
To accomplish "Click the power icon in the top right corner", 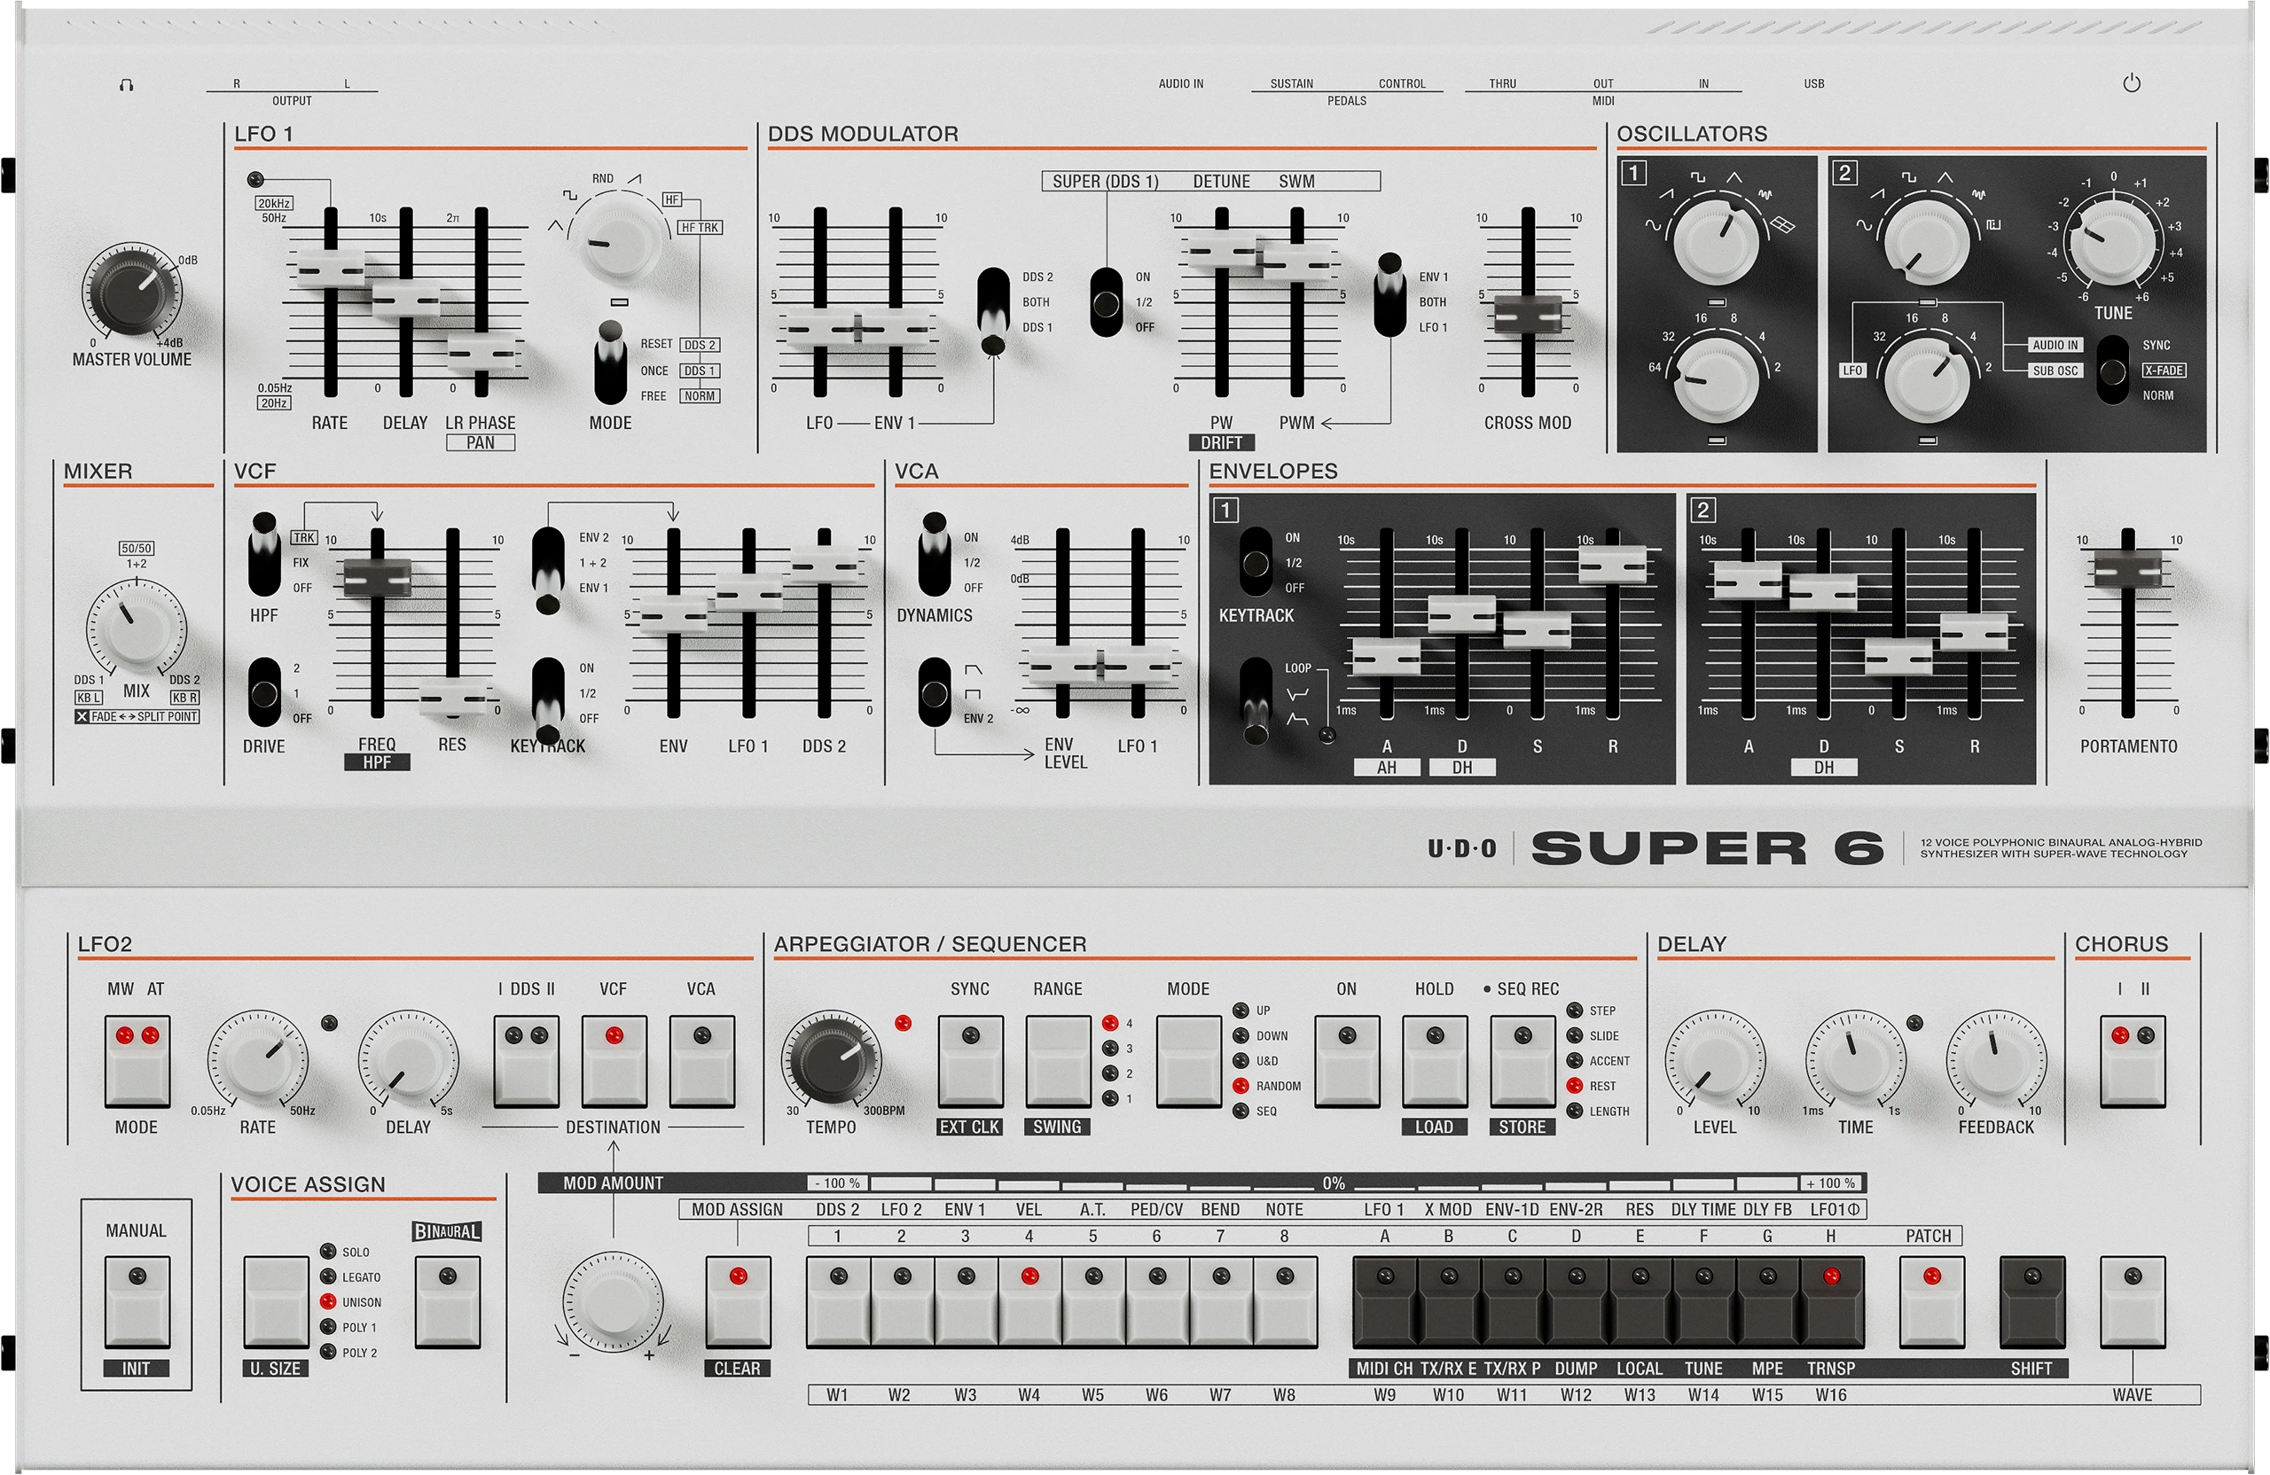I will 2133,82.
